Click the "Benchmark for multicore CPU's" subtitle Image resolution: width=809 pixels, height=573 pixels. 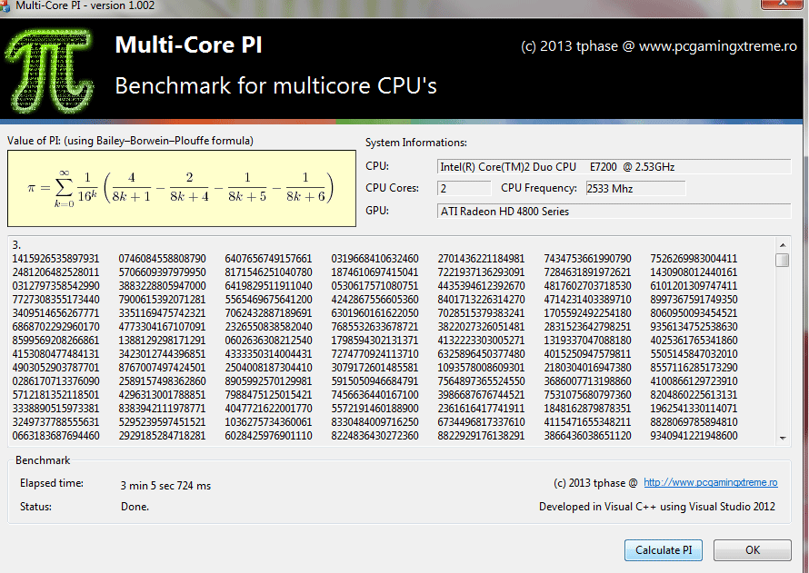(275, 86)
